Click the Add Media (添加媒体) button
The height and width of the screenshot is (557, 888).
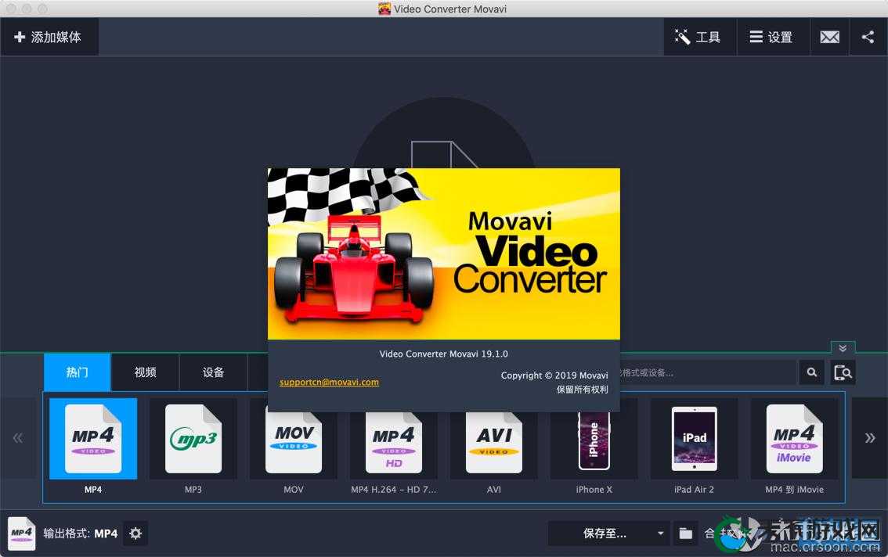pos(49,37)
